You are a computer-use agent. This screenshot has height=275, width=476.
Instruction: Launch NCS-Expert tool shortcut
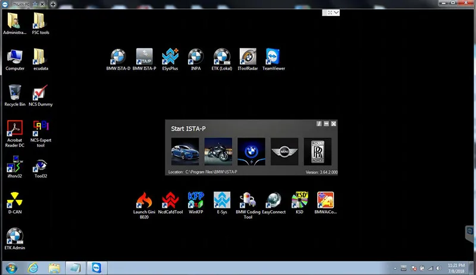point(40,134)
